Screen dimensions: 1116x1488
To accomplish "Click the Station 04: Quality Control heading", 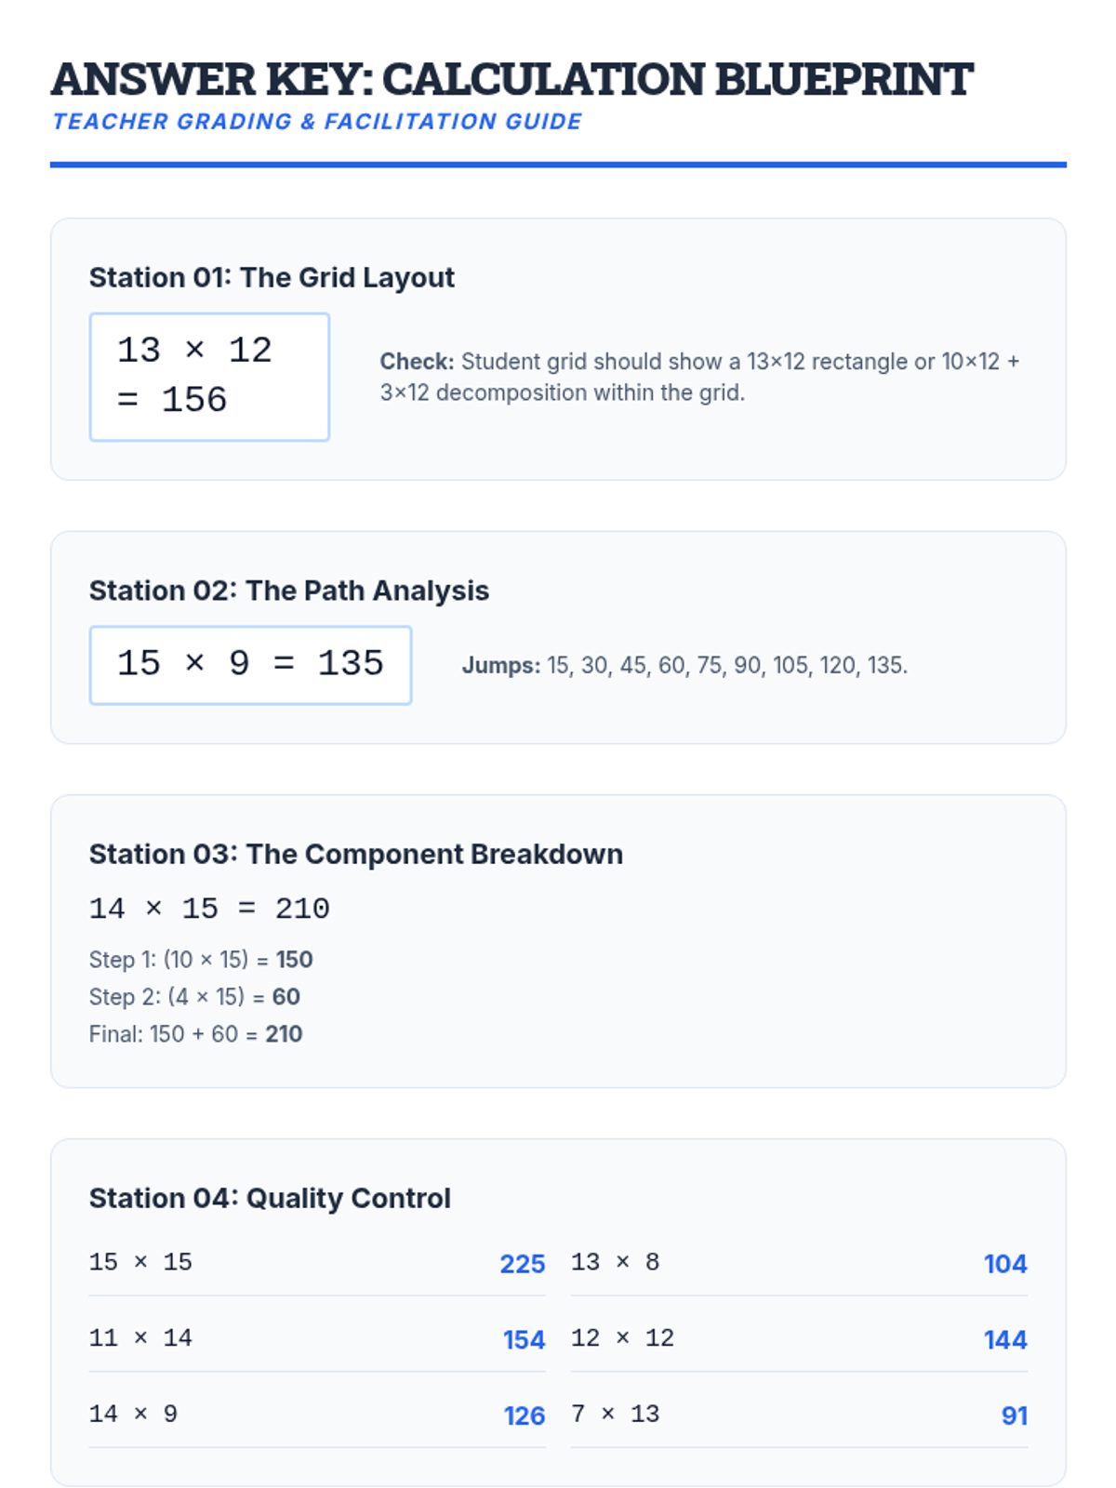I will tap(270, 1198).
